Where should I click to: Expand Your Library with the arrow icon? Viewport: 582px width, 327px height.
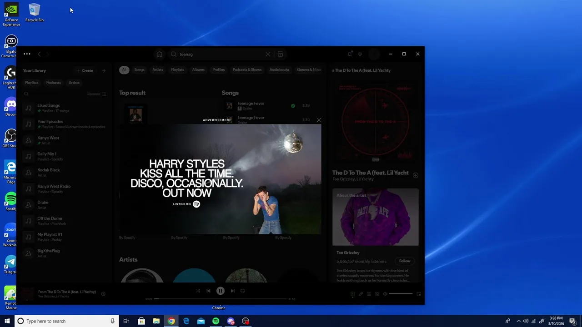click(x=104, y=70)
